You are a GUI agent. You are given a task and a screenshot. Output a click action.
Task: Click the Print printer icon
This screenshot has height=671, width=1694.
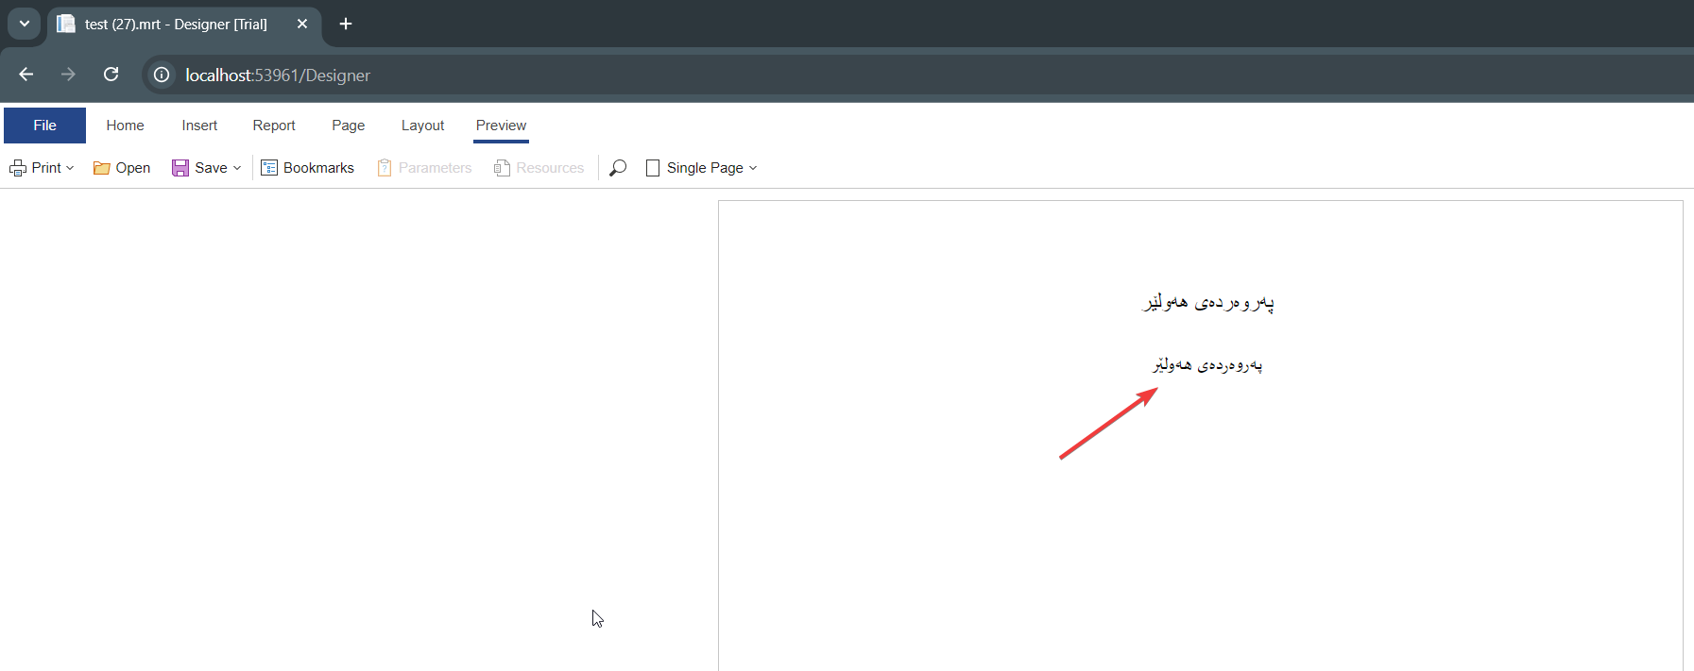click(x=18, y=168)
